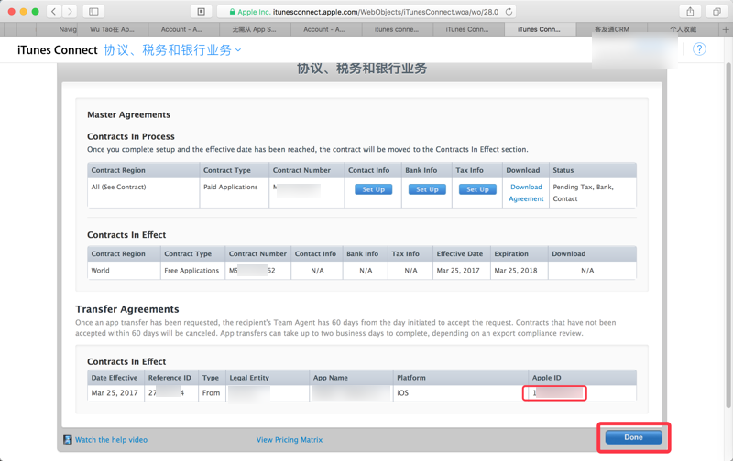Click Set Up under Contact Info

[373, 189]
